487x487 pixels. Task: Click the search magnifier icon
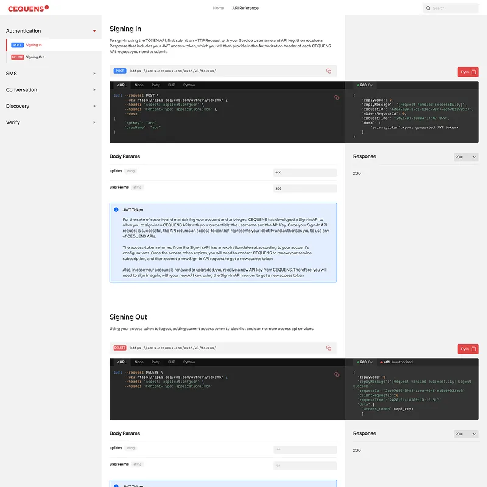428,9
